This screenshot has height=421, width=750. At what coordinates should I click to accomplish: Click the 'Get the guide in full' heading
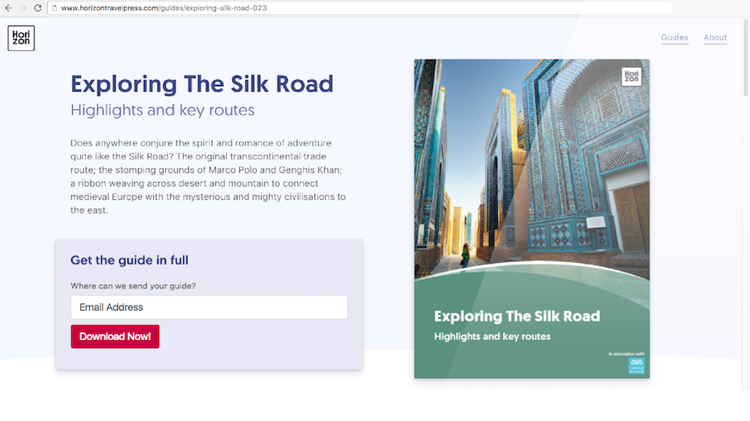point(129,260)
